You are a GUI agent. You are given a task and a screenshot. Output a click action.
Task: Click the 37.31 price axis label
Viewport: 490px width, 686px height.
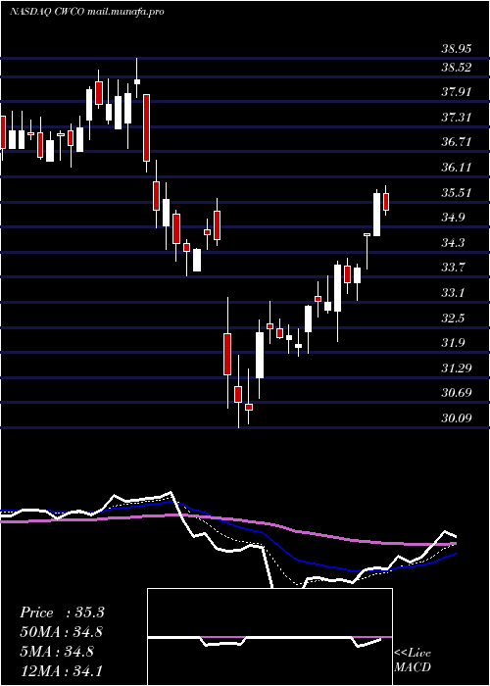click(x=456, y=118)
